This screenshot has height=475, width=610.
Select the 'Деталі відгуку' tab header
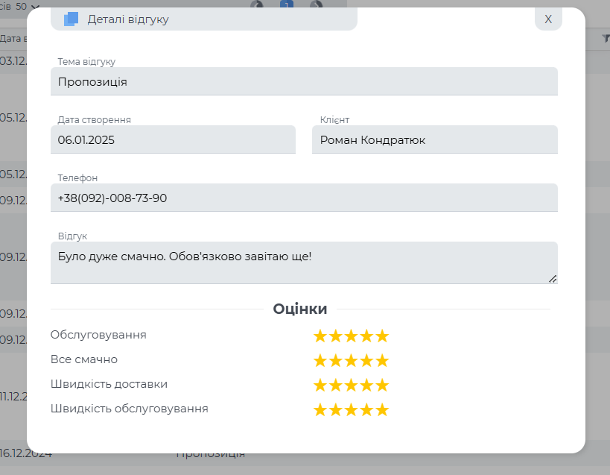point(128,19)
